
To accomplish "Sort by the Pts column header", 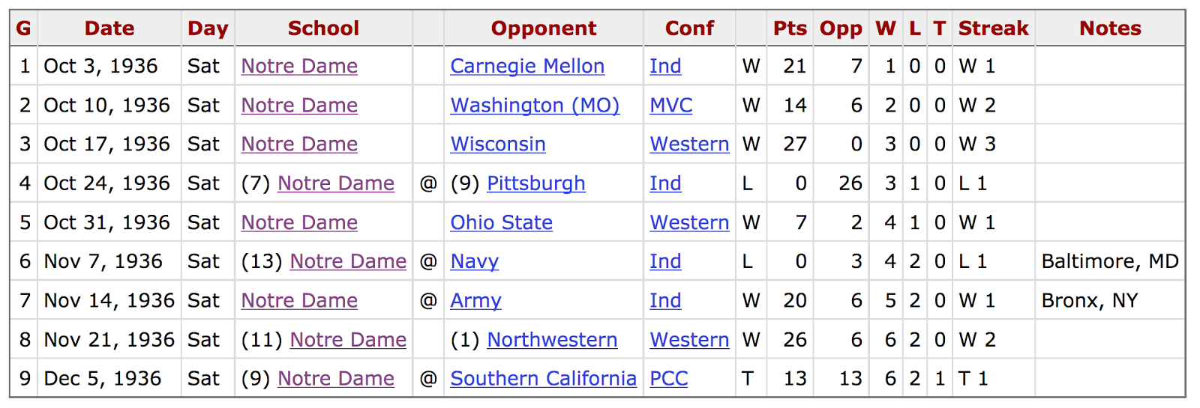I will (790, 28).
